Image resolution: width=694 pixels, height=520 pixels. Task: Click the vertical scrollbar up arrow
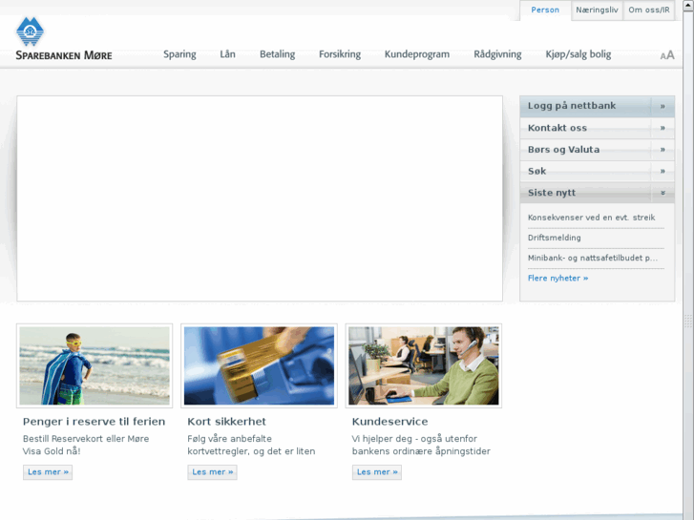[688, 5]
